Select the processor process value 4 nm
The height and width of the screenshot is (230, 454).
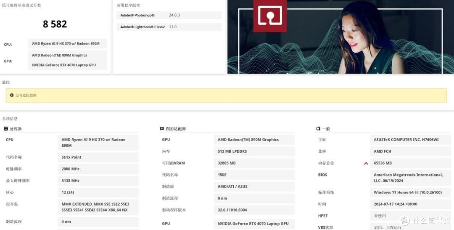(66, 222)
